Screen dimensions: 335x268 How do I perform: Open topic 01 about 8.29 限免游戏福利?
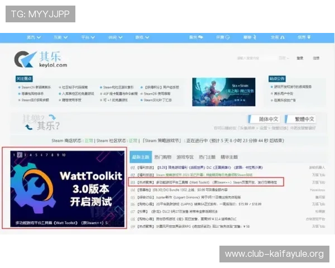(x=209, y=167)
